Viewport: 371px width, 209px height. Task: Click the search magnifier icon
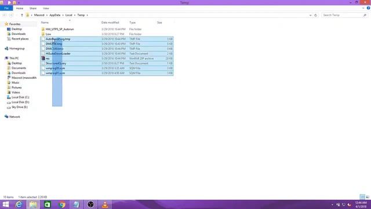point(365,15)
